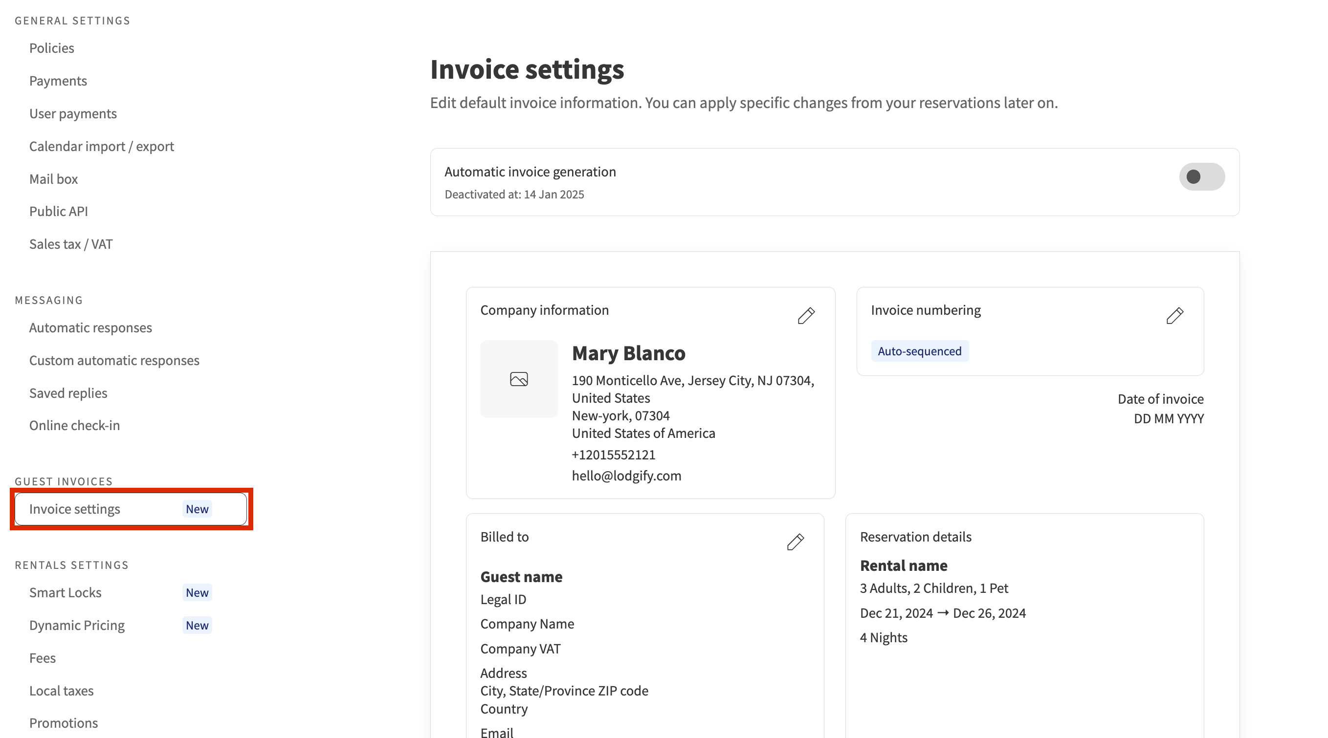Toggle Automatic invoice generation switch
The height and width of the screenshot is (738, 1328).
1202,177
